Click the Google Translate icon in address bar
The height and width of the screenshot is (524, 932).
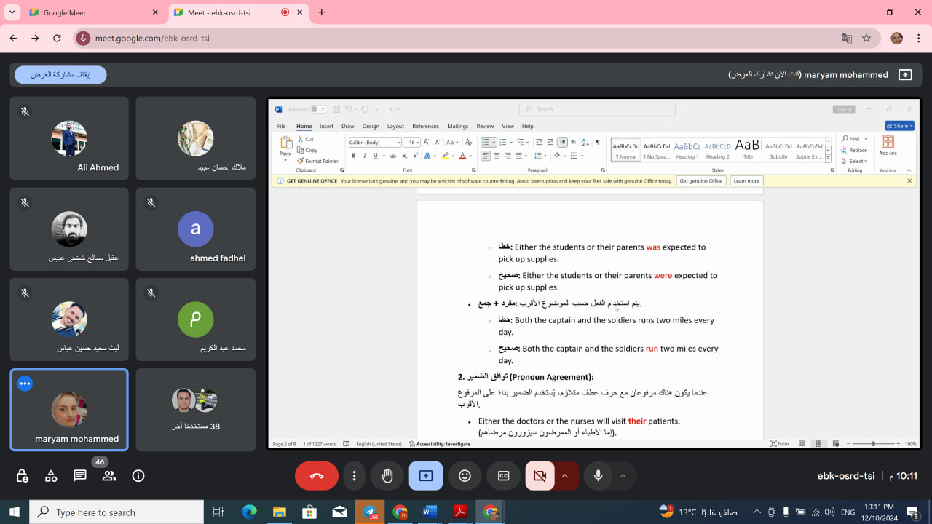(846, 38)
